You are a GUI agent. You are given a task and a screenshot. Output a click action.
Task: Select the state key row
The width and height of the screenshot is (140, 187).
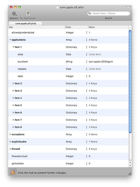(68, 76)
